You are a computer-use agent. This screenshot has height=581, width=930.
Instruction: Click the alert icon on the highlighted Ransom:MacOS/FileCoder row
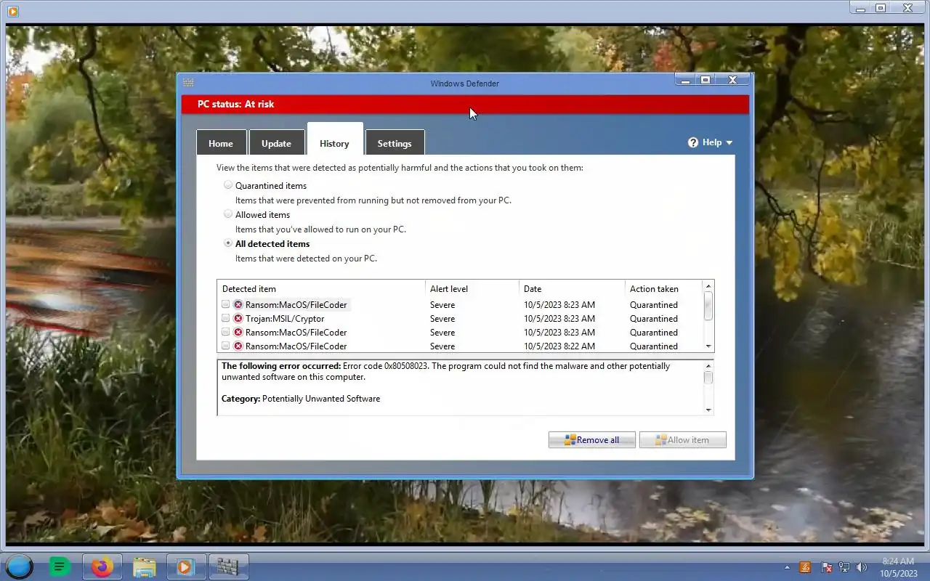238,305
